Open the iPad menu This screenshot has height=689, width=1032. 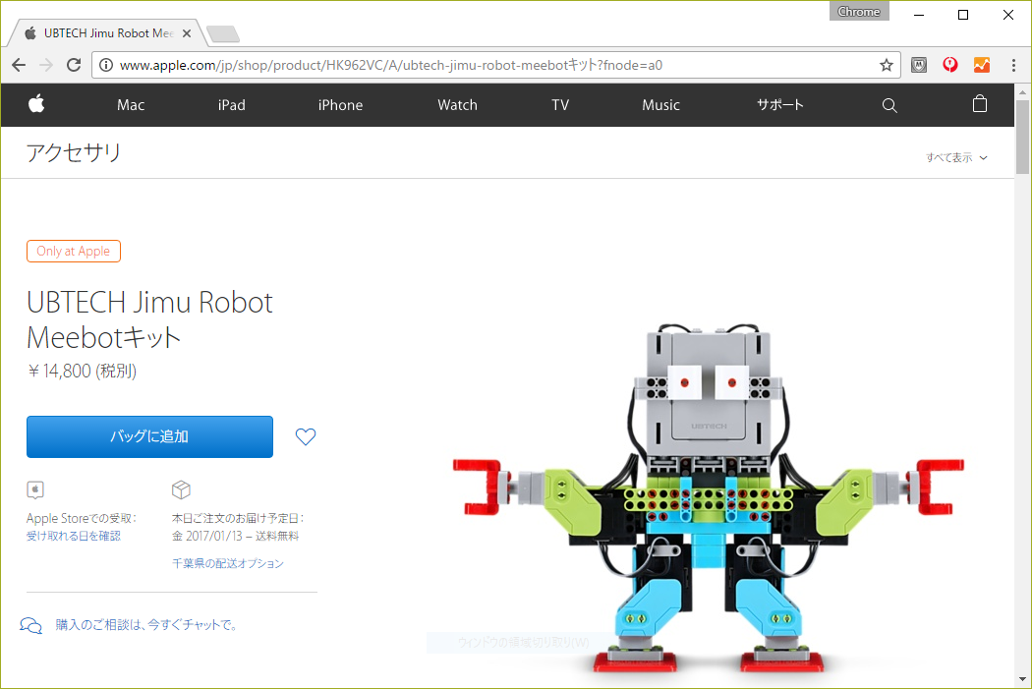point(232,104)
